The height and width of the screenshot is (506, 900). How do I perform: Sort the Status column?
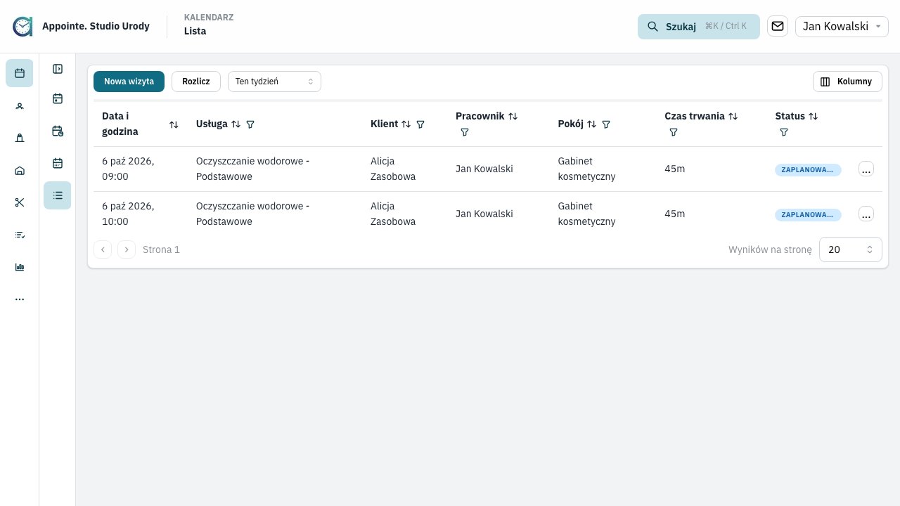(814, 117)
